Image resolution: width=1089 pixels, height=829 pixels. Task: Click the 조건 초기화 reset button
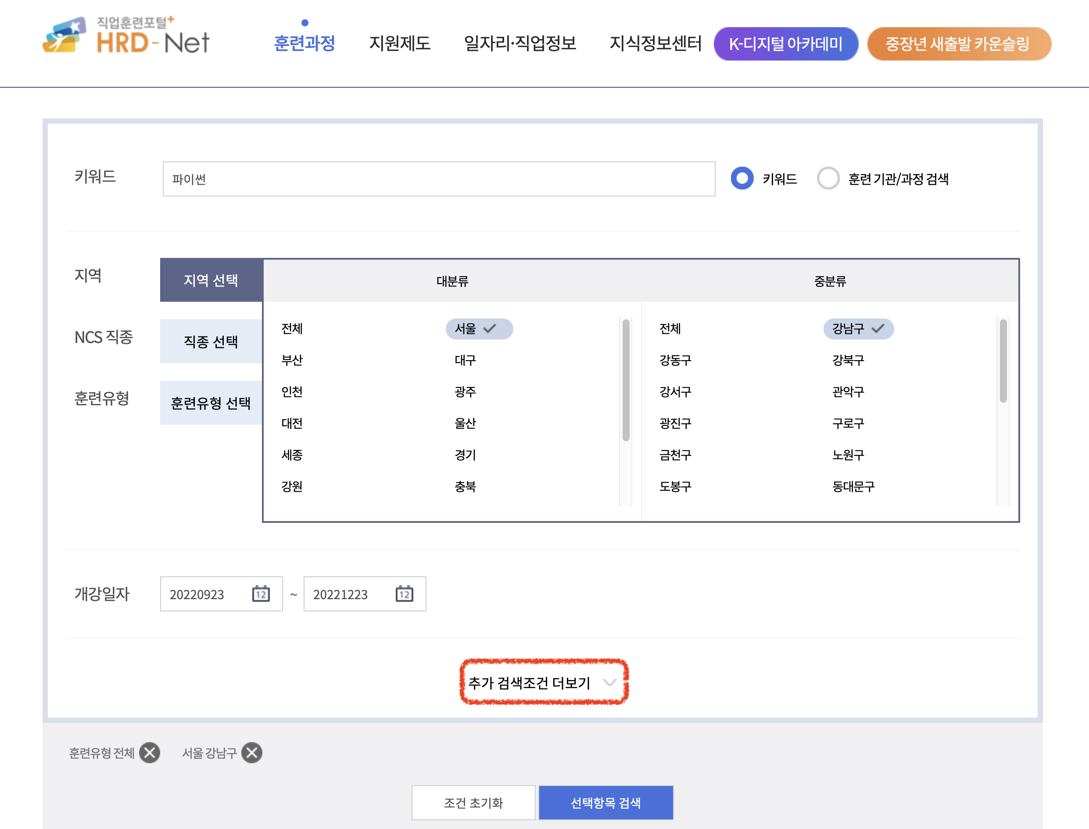click(x=473, y=802)
